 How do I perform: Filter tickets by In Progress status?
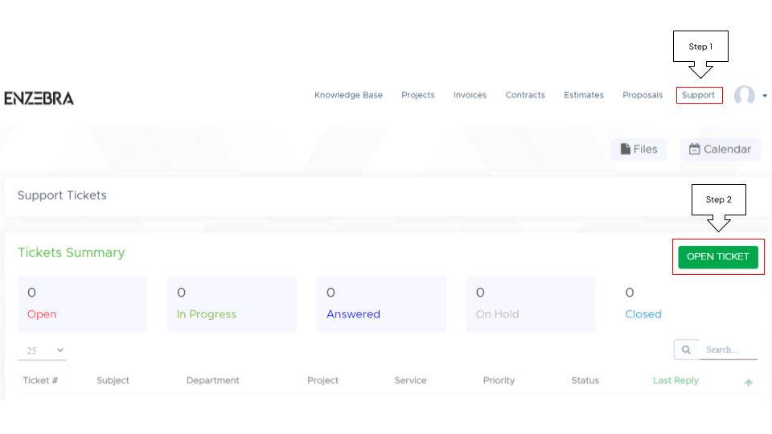[207, 314]
